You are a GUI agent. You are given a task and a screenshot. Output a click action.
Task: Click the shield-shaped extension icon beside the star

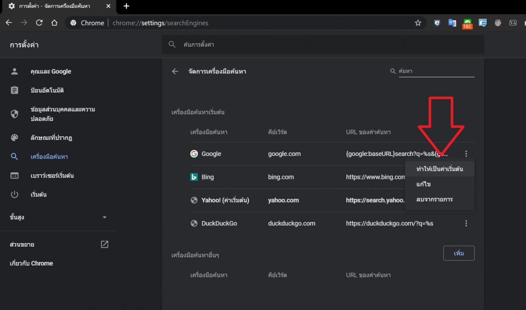[437, 23]
